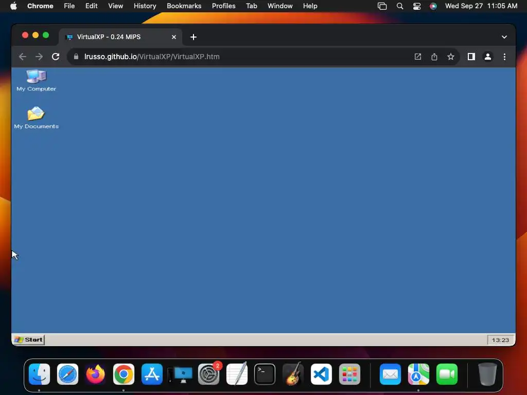Open Mail from the Dock

[390, 374]
